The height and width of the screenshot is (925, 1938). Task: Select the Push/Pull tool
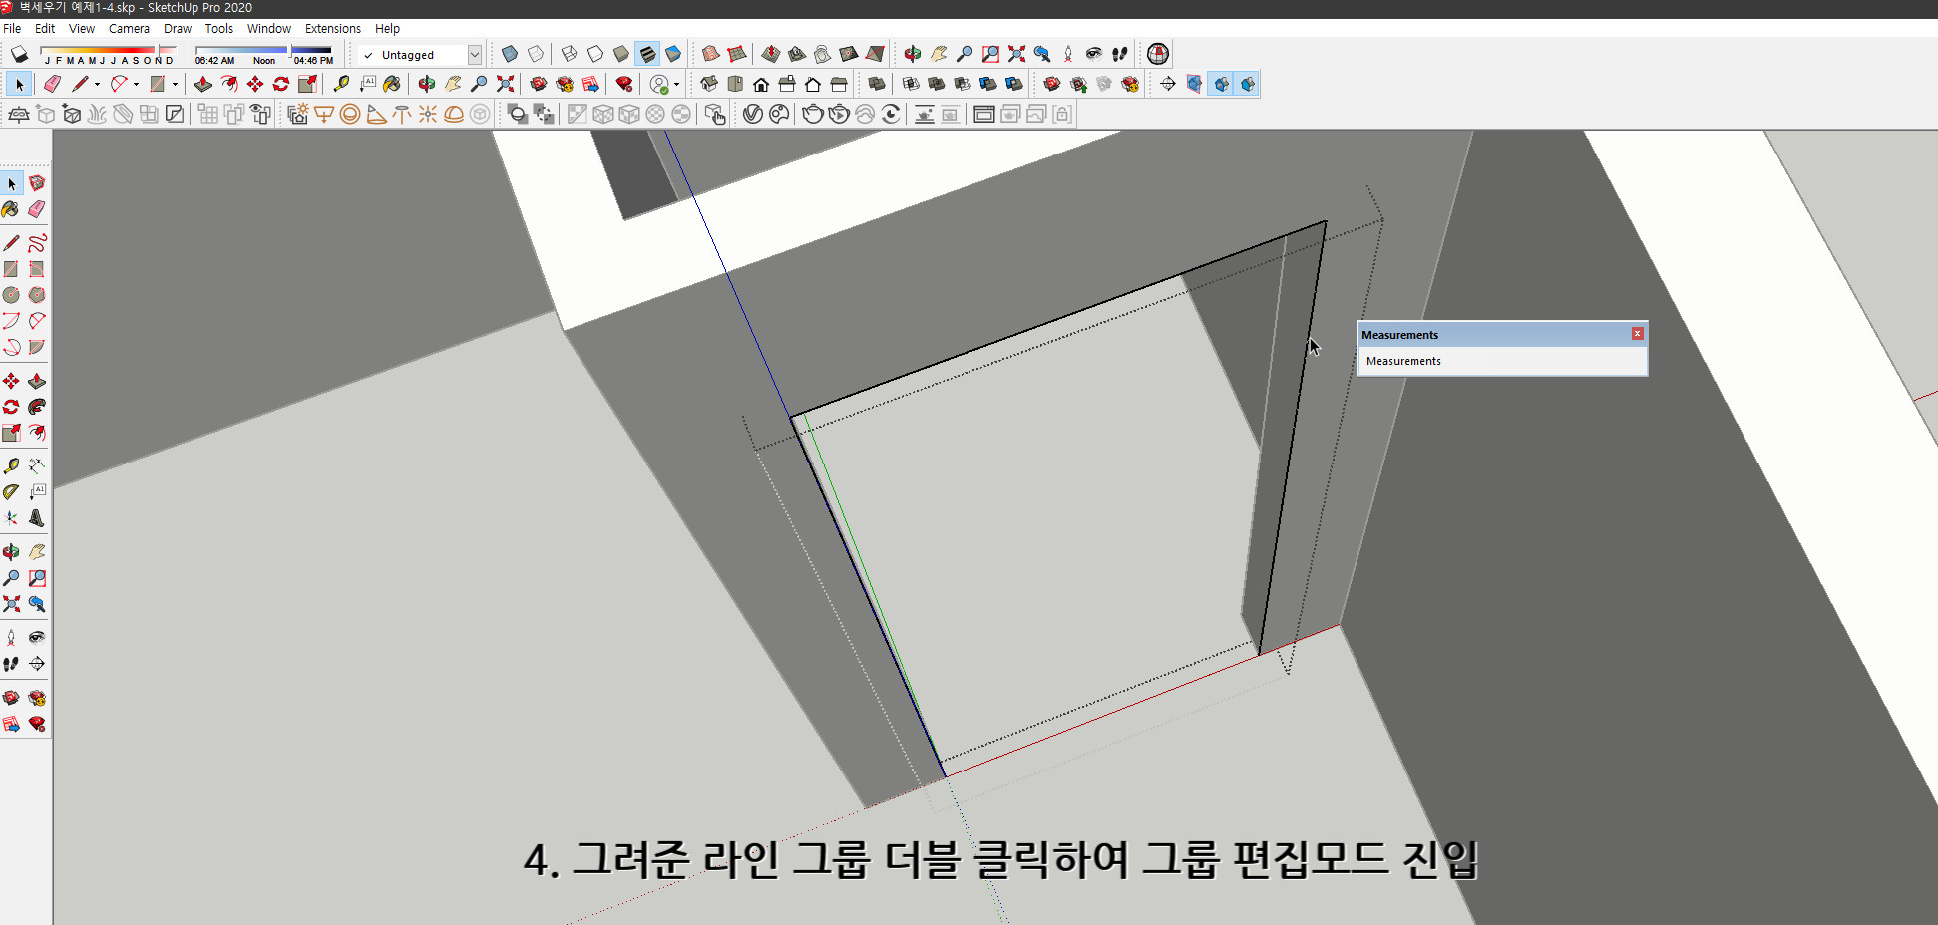pos(37,380)
